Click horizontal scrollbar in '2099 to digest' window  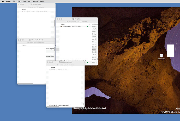click(x=53, y=107)
